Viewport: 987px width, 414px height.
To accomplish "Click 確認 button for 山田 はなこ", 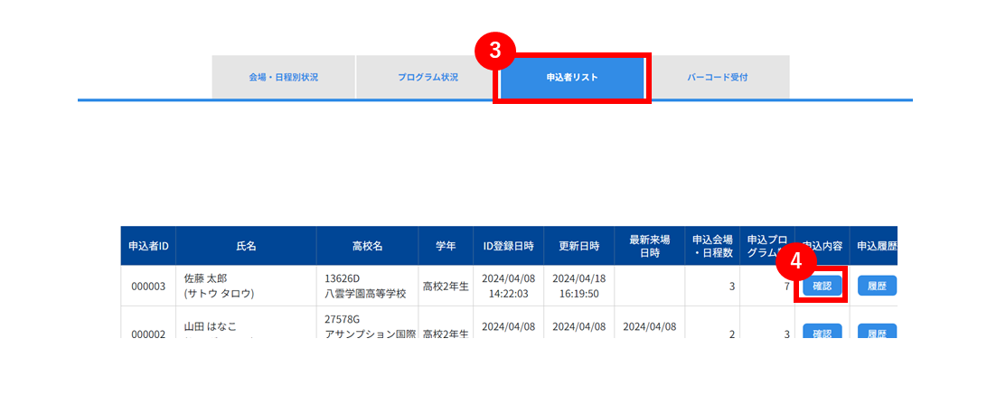I will (x=822, y=332).
